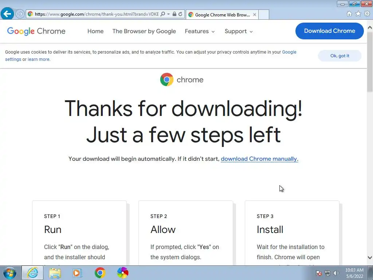Launch Windows Media Player from taskbar
This screenshot has height=280, width=373.
coord(77,273)
